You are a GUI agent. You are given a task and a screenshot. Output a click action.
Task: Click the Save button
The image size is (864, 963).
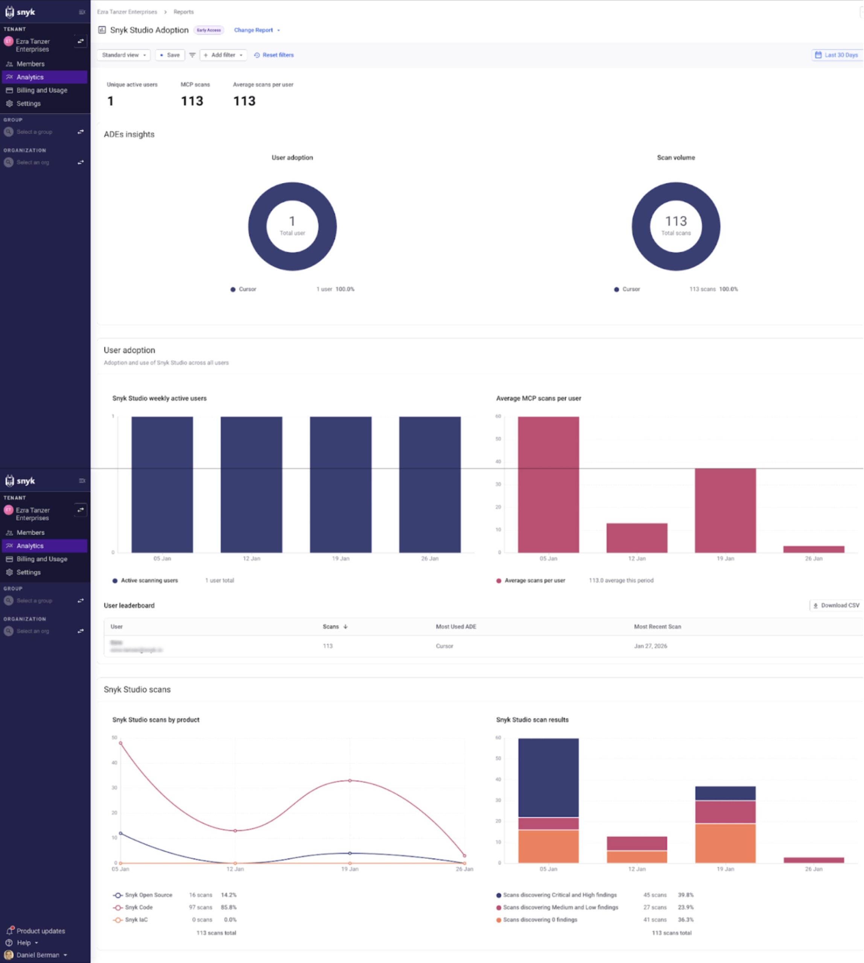click(169, 55)
